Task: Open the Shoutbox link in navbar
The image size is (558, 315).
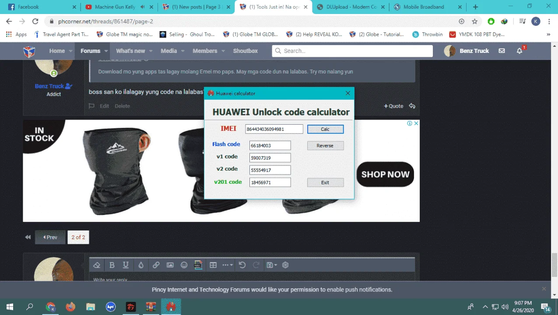Action: [x=246, y=51]
